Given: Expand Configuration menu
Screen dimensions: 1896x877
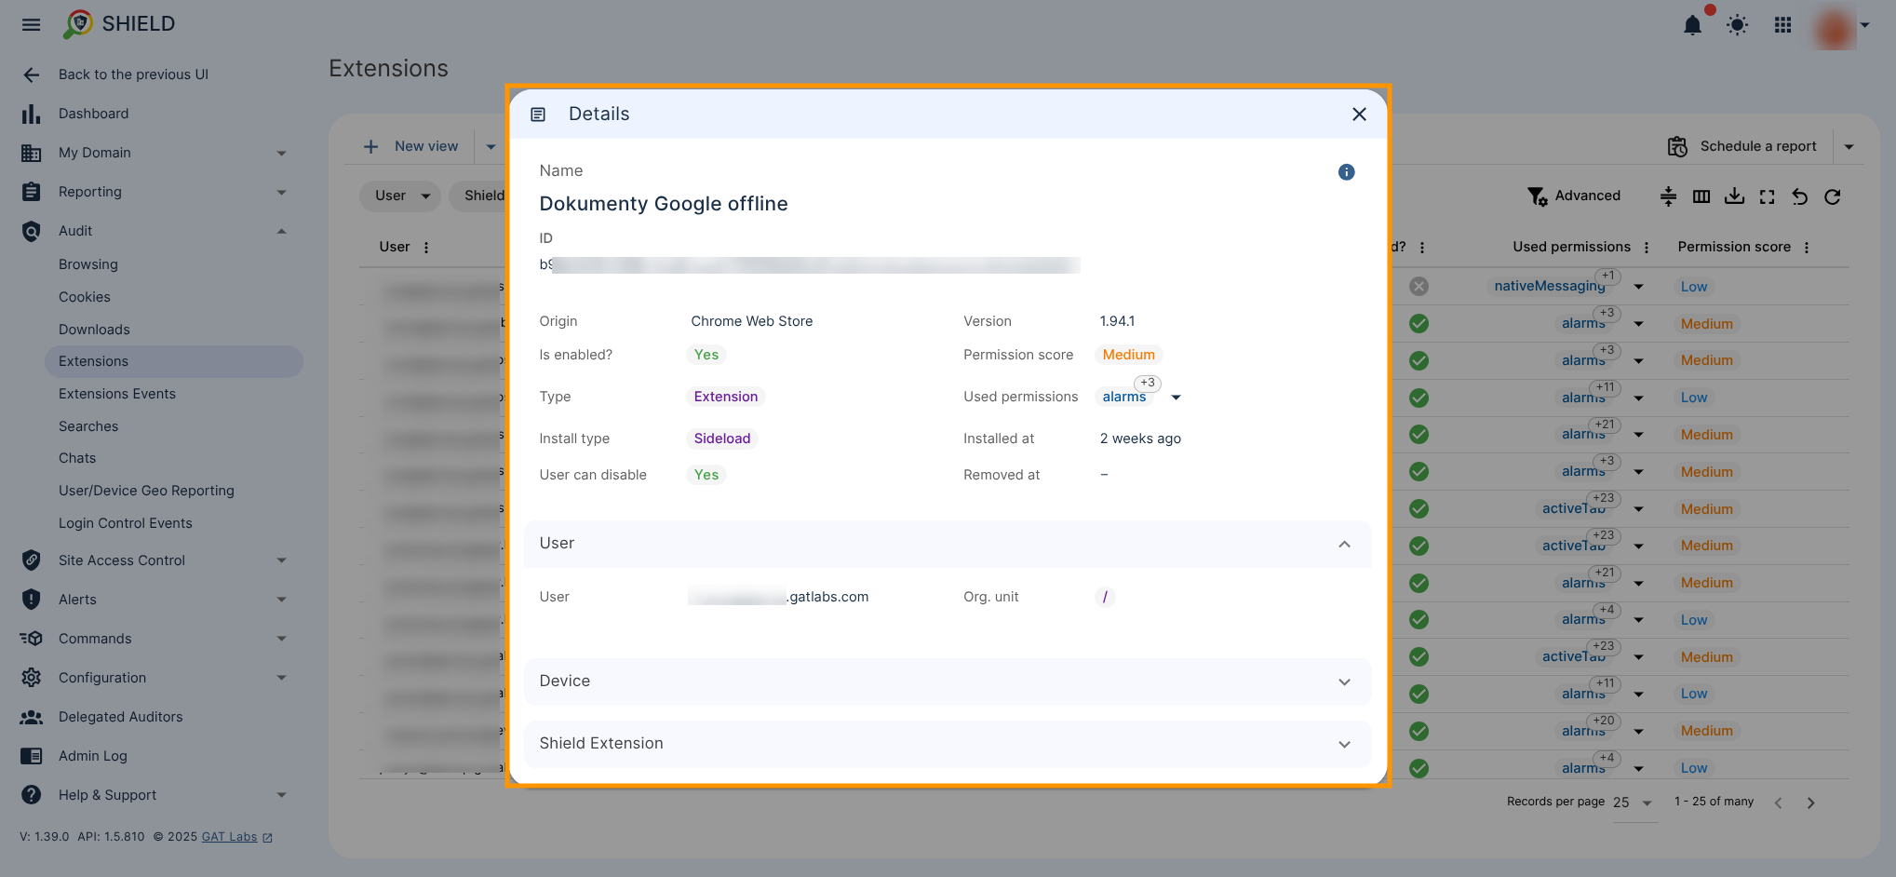Looking at the screenshot, I should pos(154,678).
